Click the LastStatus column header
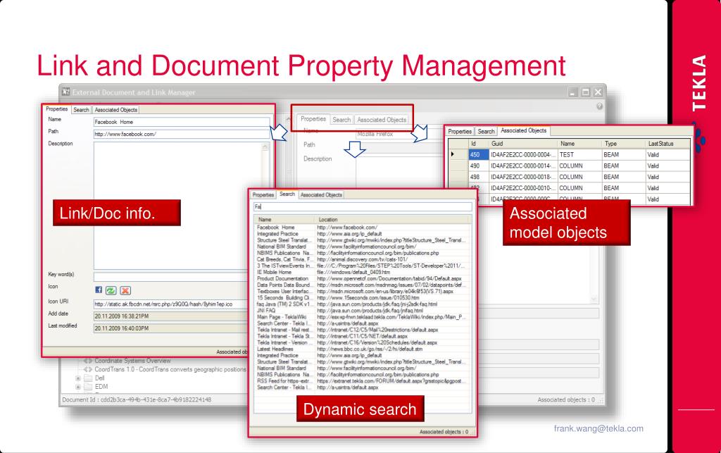This screenshot has width=721, height=453. pos(667,144)
